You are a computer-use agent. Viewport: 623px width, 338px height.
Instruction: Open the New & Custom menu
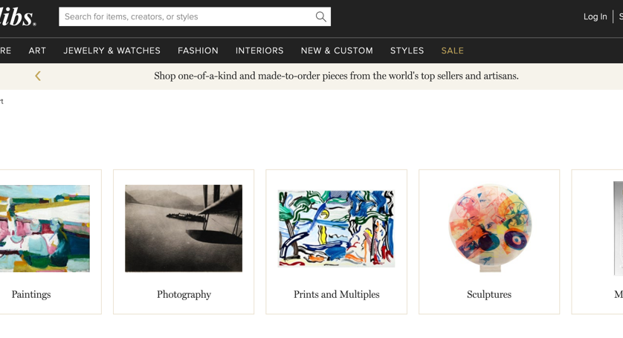337,51
